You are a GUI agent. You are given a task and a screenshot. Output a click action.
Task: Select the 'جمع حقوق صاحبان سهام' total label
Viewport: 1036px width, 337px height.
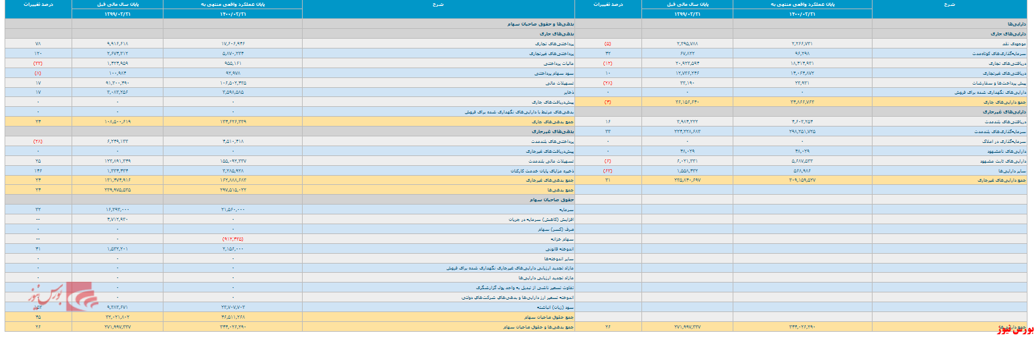coord(548,317)
